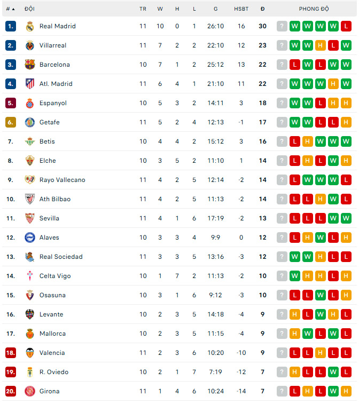Click the Girona club badge
Image resolution: width=359 pixels, height=404 pixels.
[30, 391]
